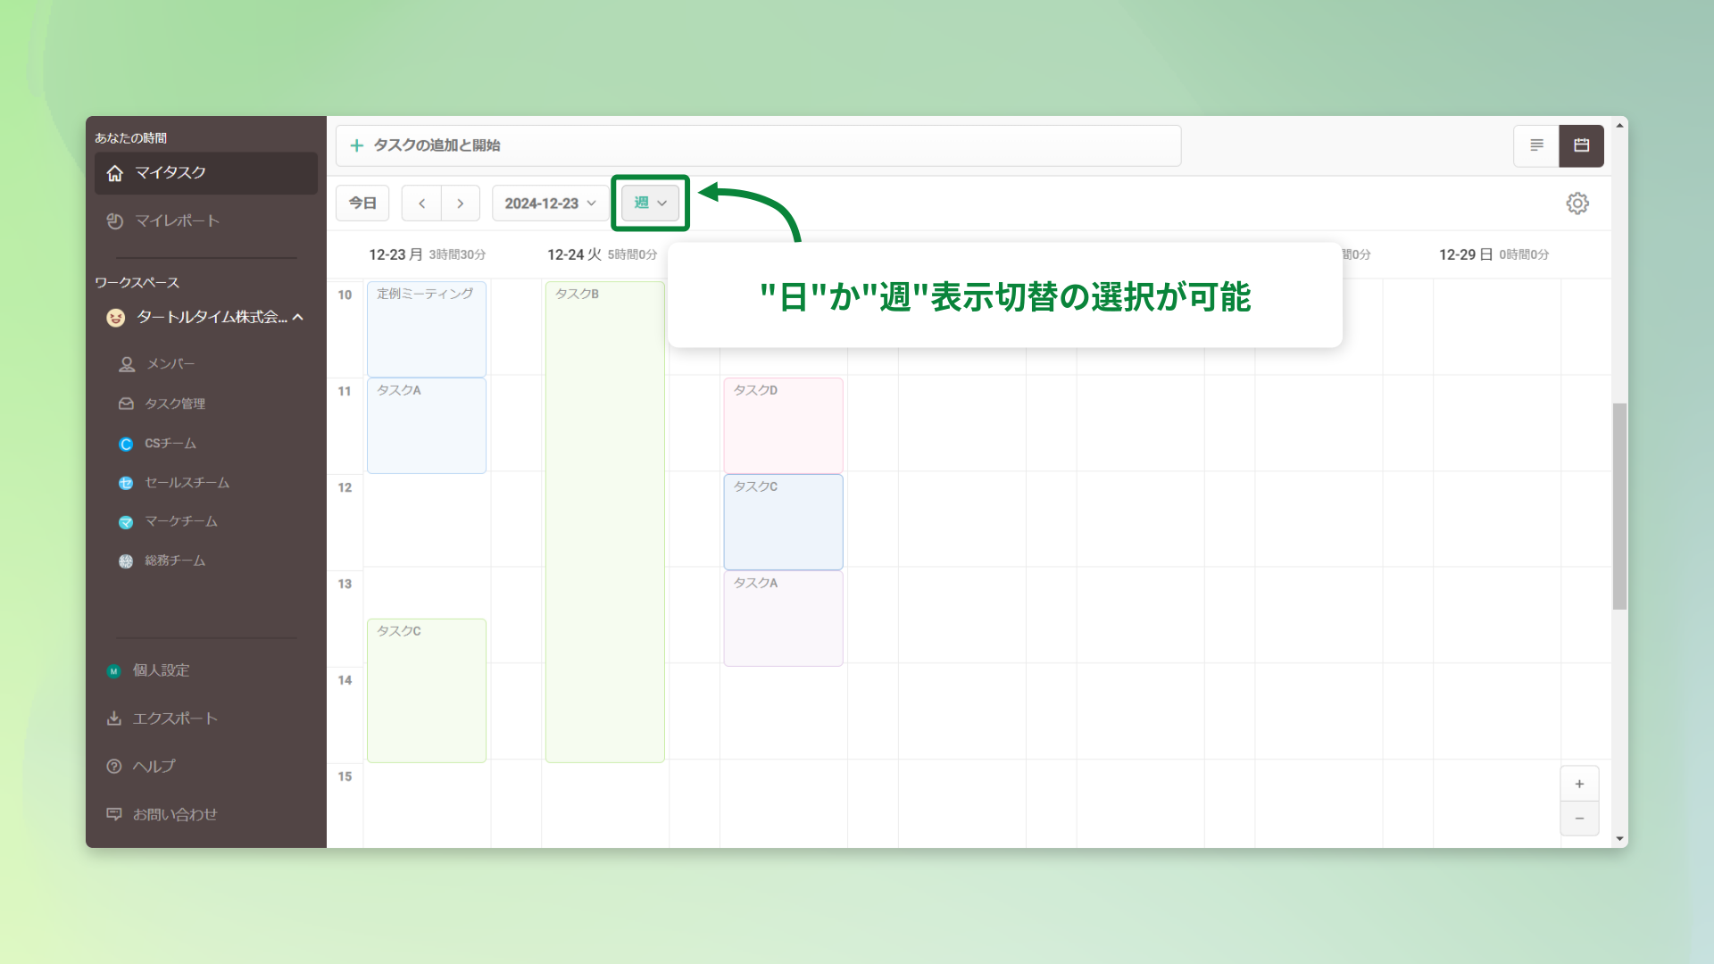Go to next week arrow
This screenshot has height=964, width=1714.
(x=461, y=204)
